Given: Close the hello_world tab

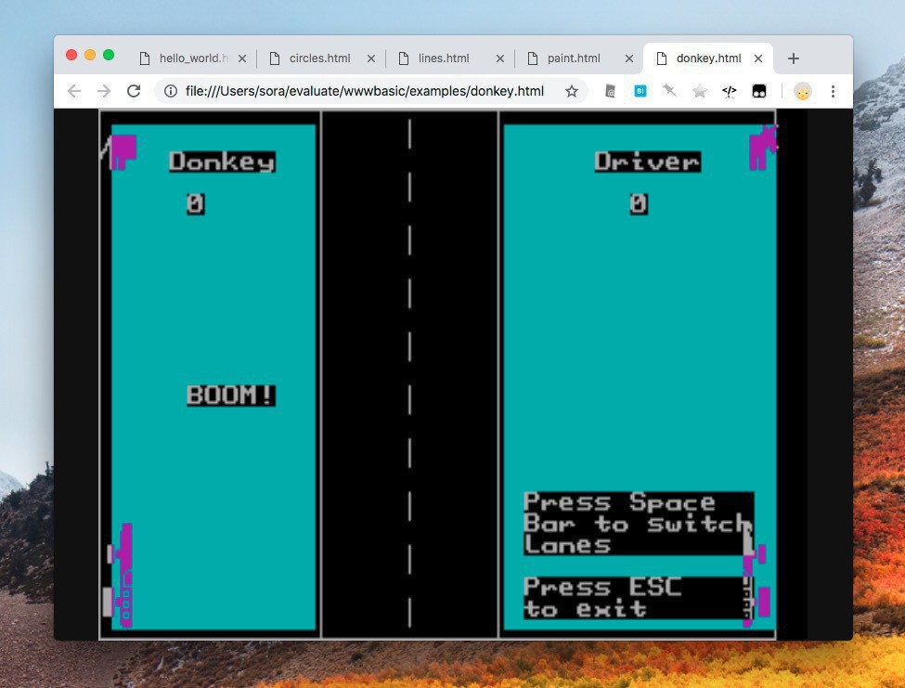Looking at the screenshot, I should (x=242, y=58).
